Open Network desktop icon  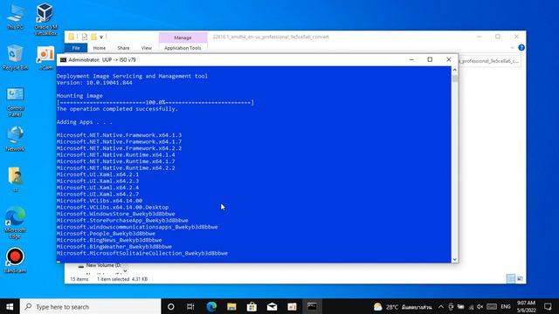(x=15, y=139)
